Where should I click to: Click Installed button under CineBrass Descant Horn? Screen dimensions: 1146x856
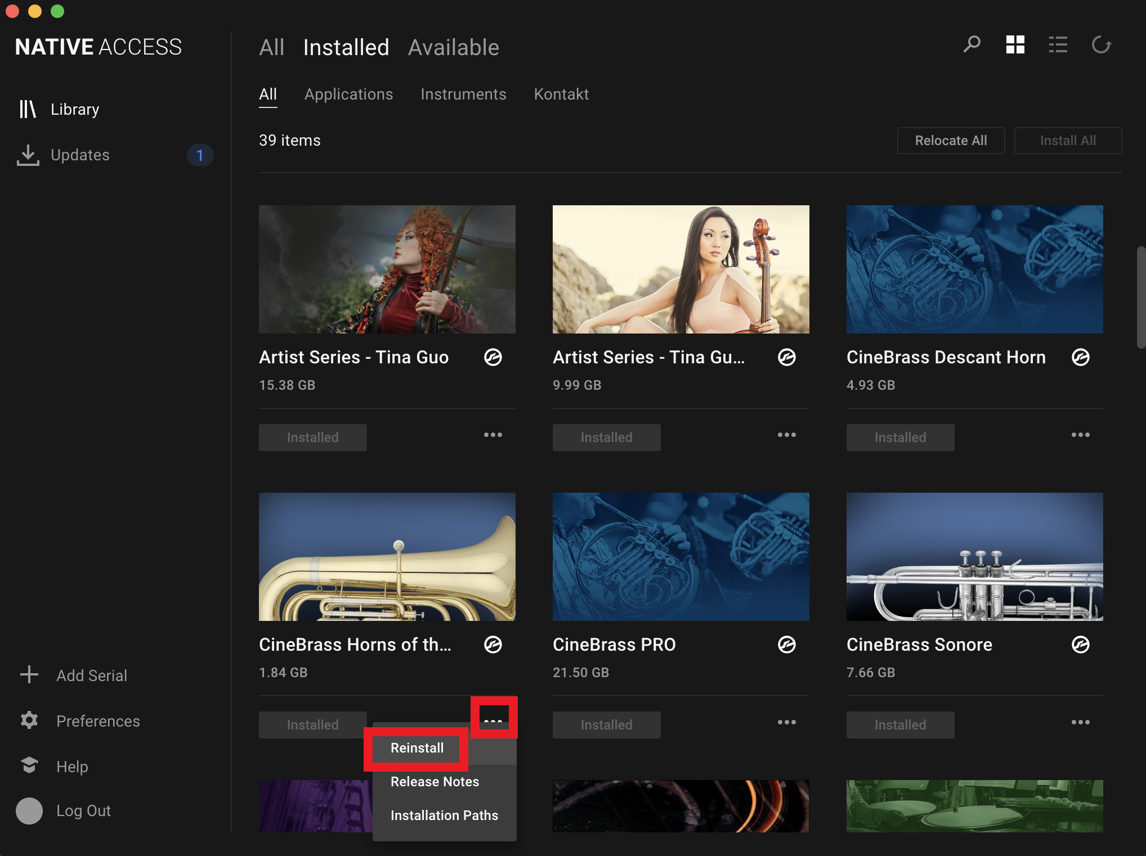(x=901, y=438)
